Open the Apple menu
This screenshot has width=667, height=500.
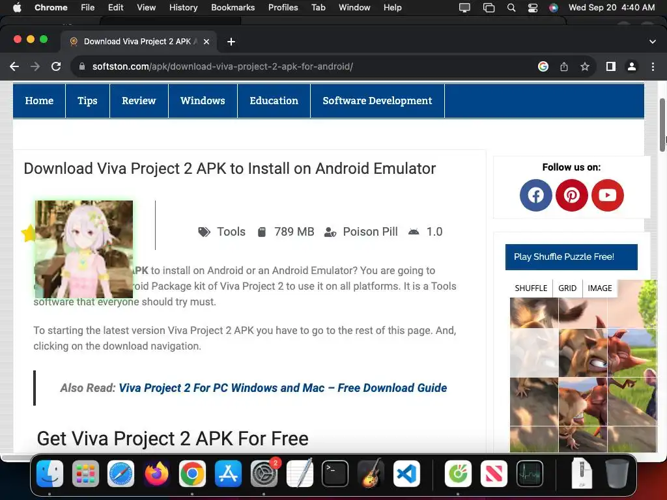coord(17,7)
